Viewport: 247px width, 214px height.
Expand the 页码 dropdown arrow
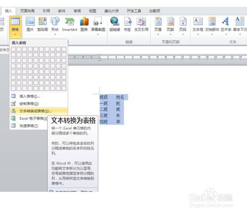pos(183,35)
